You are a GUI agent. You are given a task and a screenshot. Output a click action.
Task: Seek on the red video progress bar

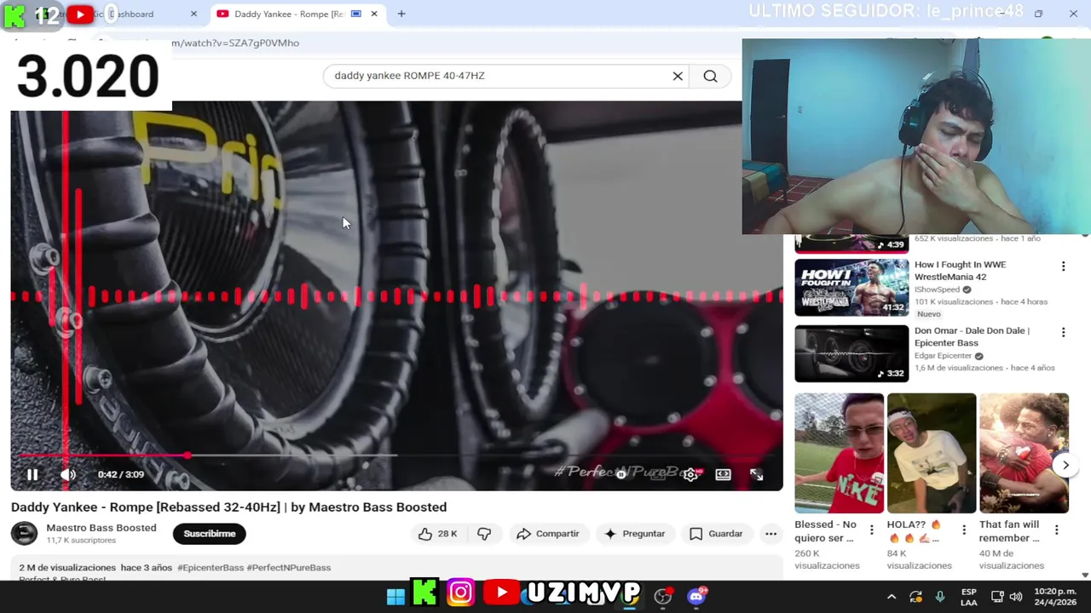(396, 455)
